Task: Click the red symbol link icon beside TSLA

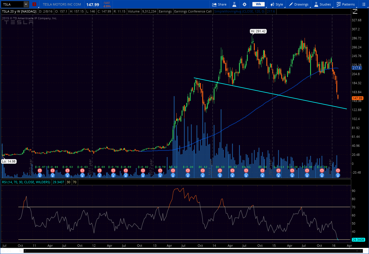Action: point(34,4)
